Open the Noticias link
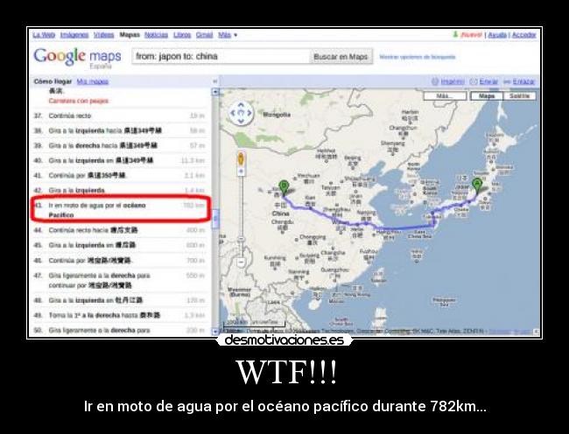 coord(156,35)
